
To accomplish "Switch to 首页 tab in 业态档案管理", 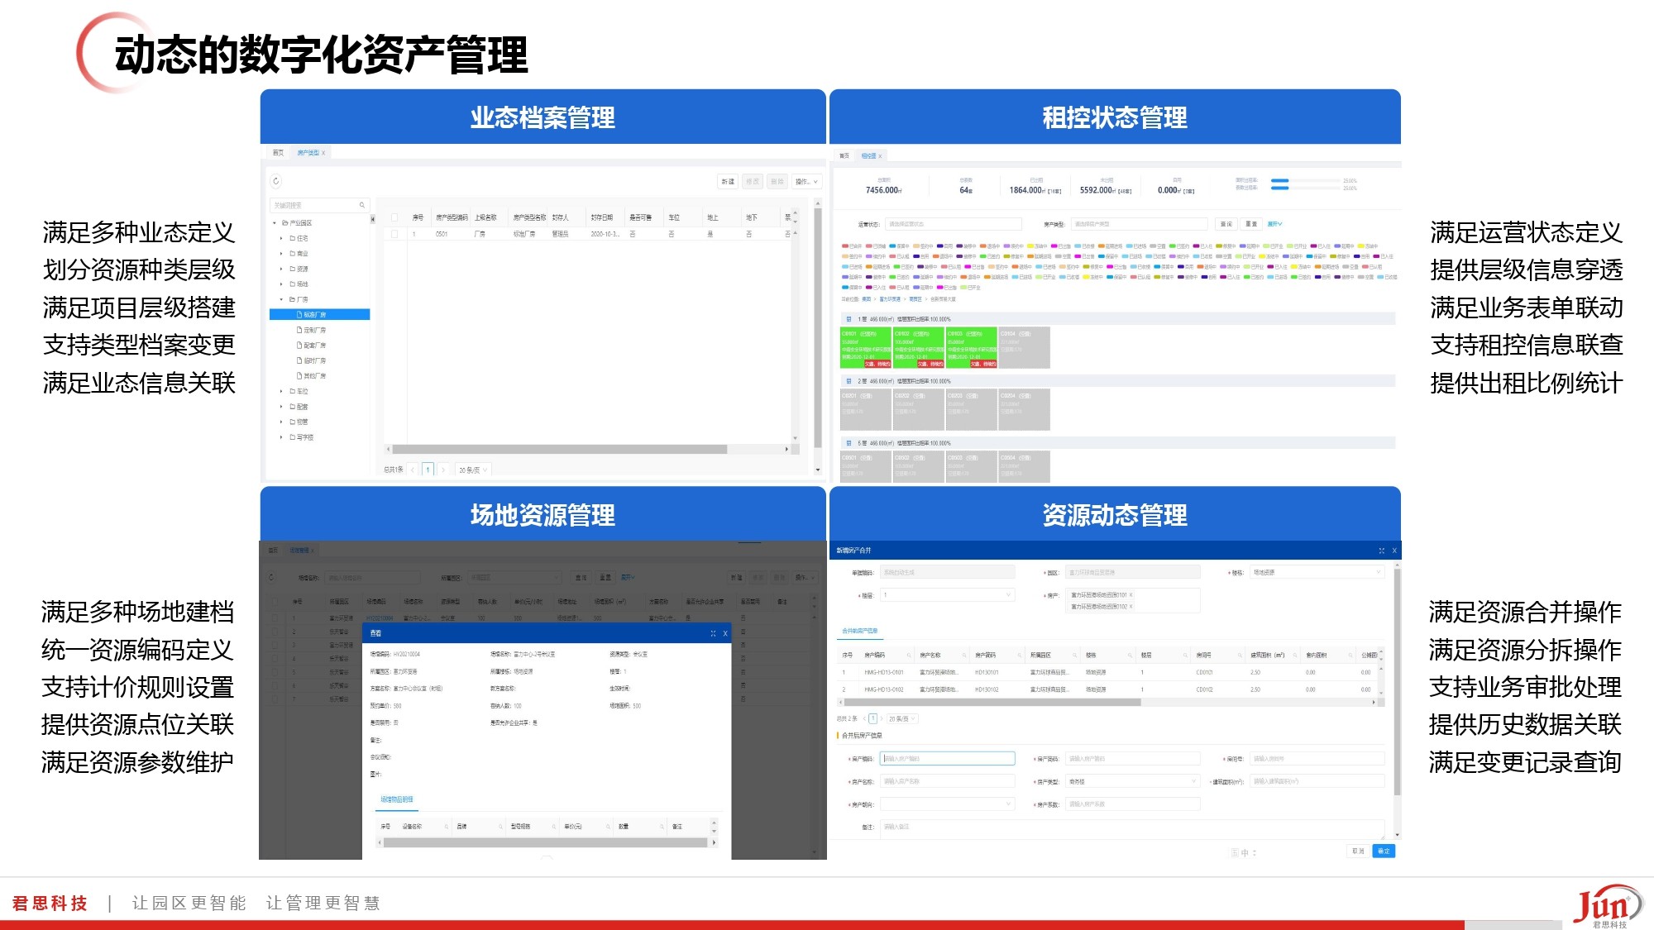I will [278, 153].
